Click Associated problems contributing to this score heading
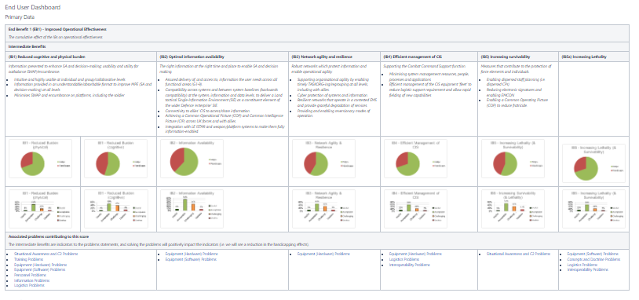The width and height of the screenshot is (639, 300). coord(49,236)
